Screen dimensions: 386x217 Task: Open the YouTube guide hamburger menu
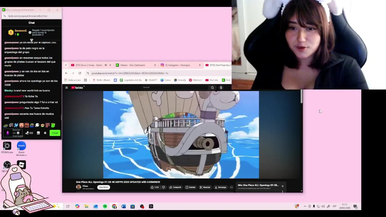[x=67, y=88]
